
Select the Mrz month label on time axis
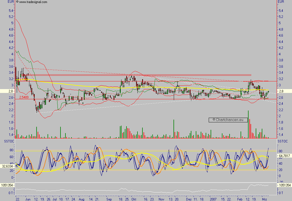(x=264, y=199)
